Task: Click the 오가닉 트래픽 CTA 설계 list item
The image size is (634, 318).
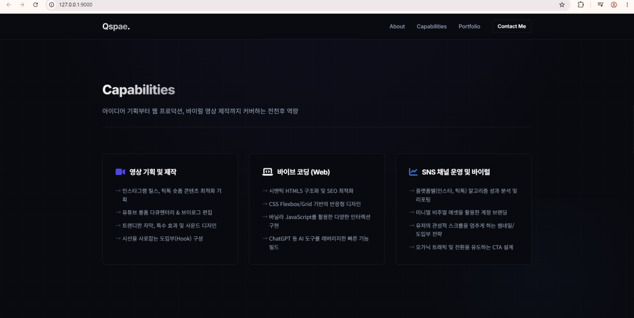Action: click(x=461, y=247)
